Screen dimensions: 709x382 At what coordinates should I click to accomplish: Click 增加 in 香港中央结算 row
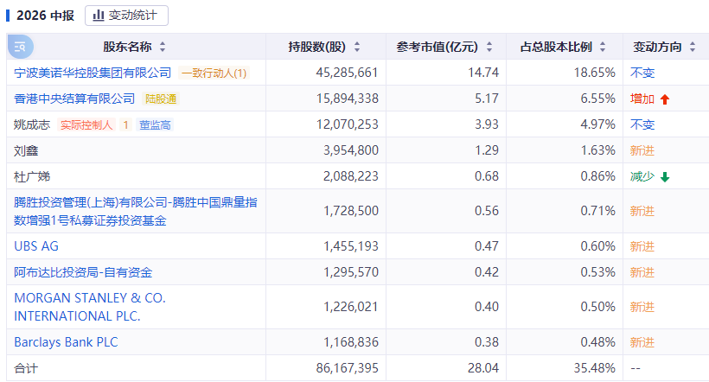642,99
